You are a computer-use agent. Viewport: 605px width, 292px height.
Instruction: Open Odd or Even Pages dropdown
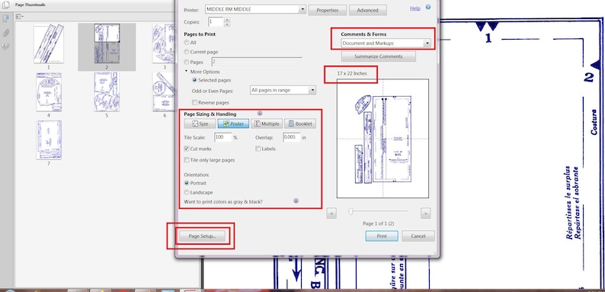coord(312,90)
